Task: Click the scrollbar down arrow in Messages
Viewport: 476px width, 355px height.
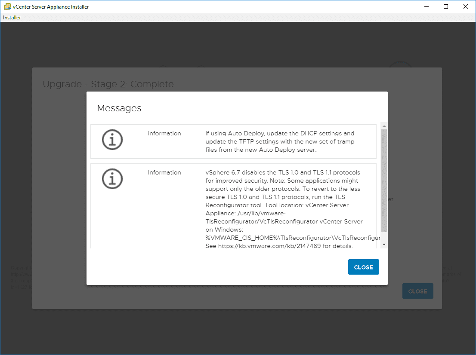Action: [384, 245]
